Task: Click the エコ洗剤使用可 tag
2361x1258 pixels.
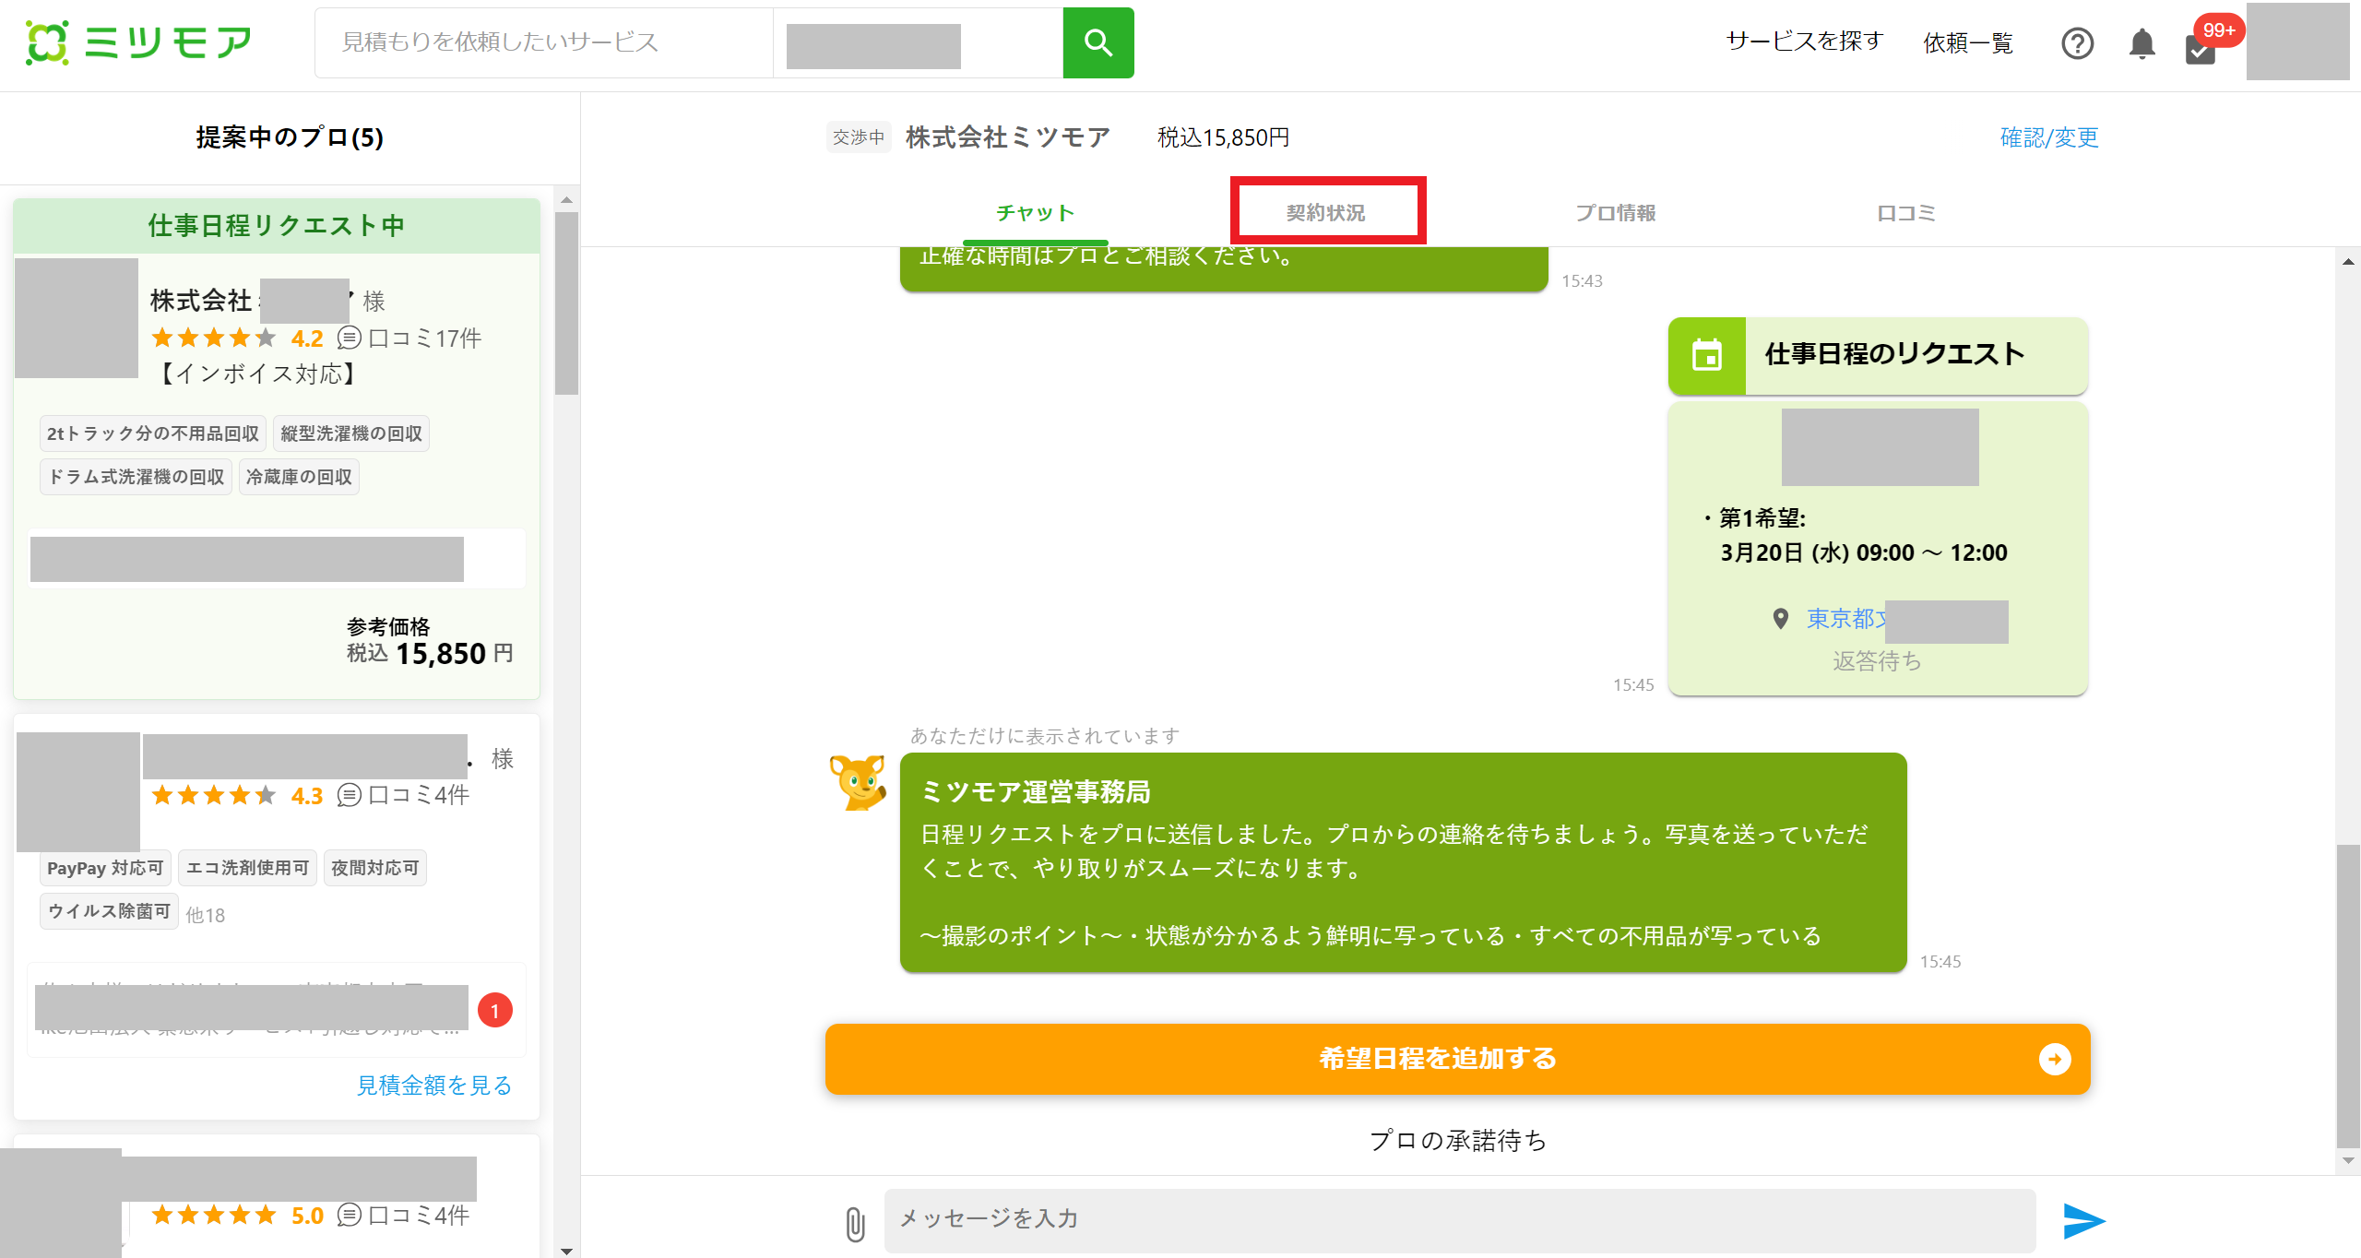Action: coord(247,868)
